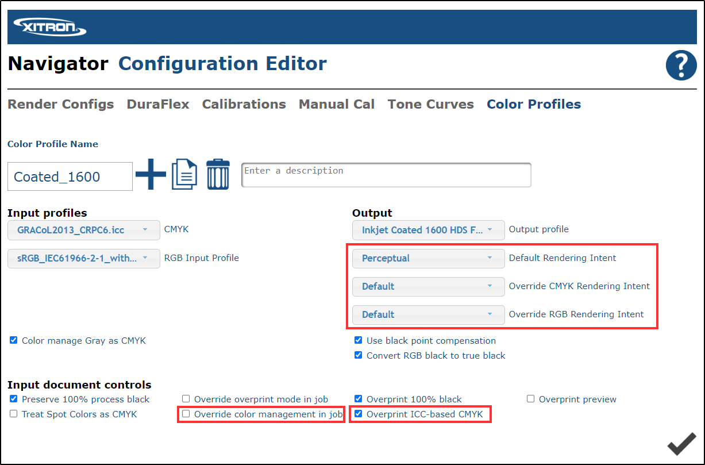The width and height of the screenshot is (705, 465).
Task: Toggle Preserve 100% process black
Action: 14,399
